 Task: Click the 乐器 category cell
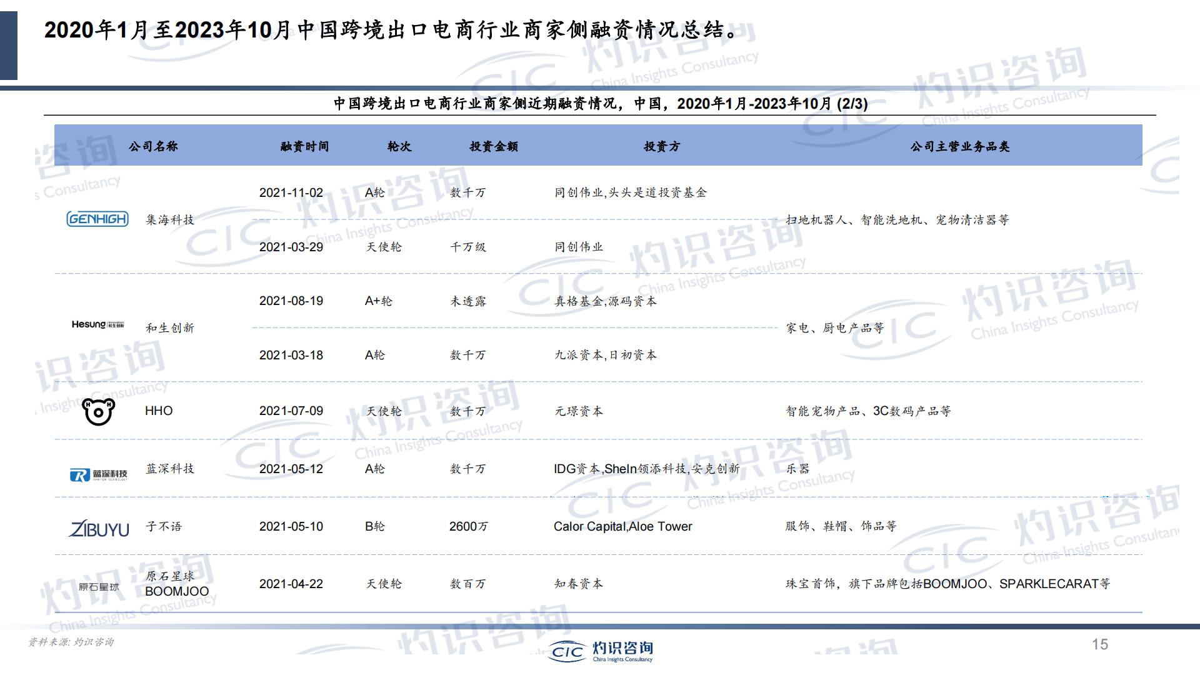pos(797,468)
